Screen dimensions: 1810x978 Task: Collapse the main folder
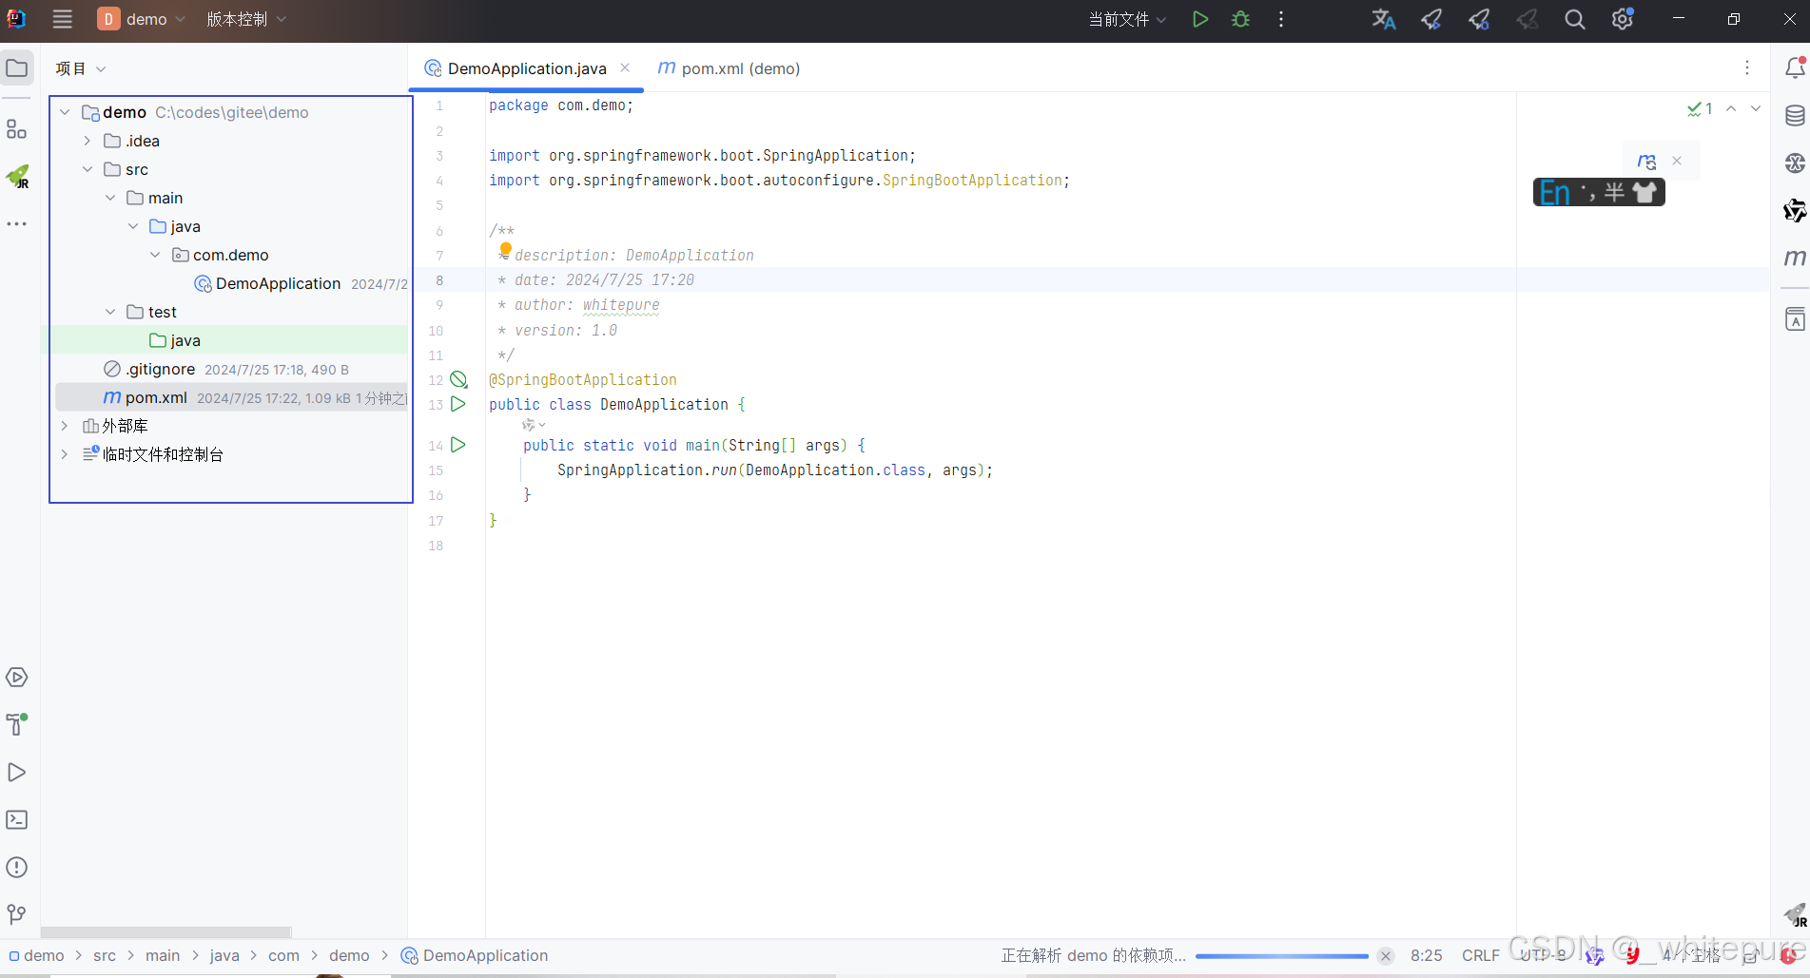[110, 198]
